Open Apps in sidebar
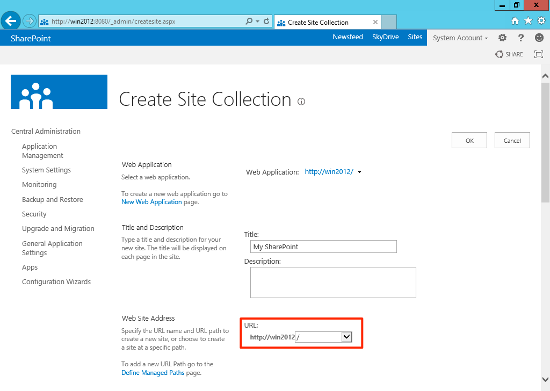This screenshot has width=550, height=391. pyautogui.click(x=30, y=267)
